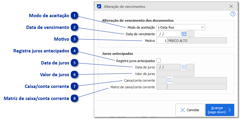Click the Motivo code input field
The height and width of the screenshot is (122, 245).
coord(162,40)
